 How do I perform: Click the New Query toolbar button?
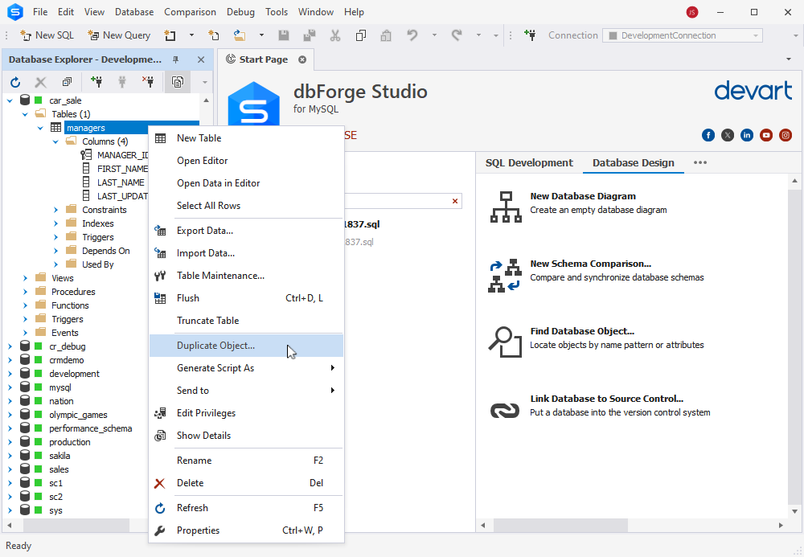click(119, 35)
